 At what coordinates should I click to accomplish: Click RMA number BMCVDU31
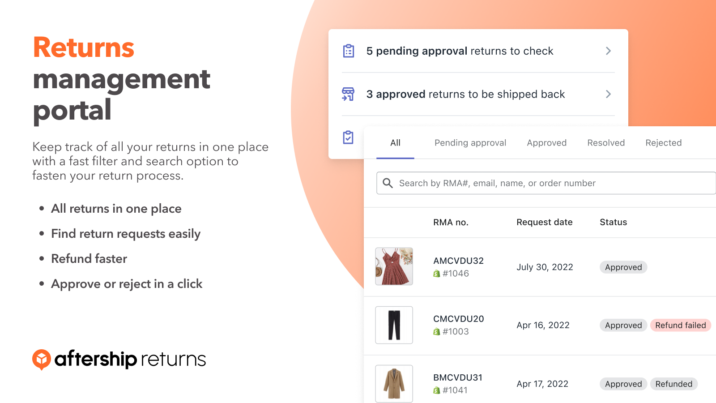458,377
